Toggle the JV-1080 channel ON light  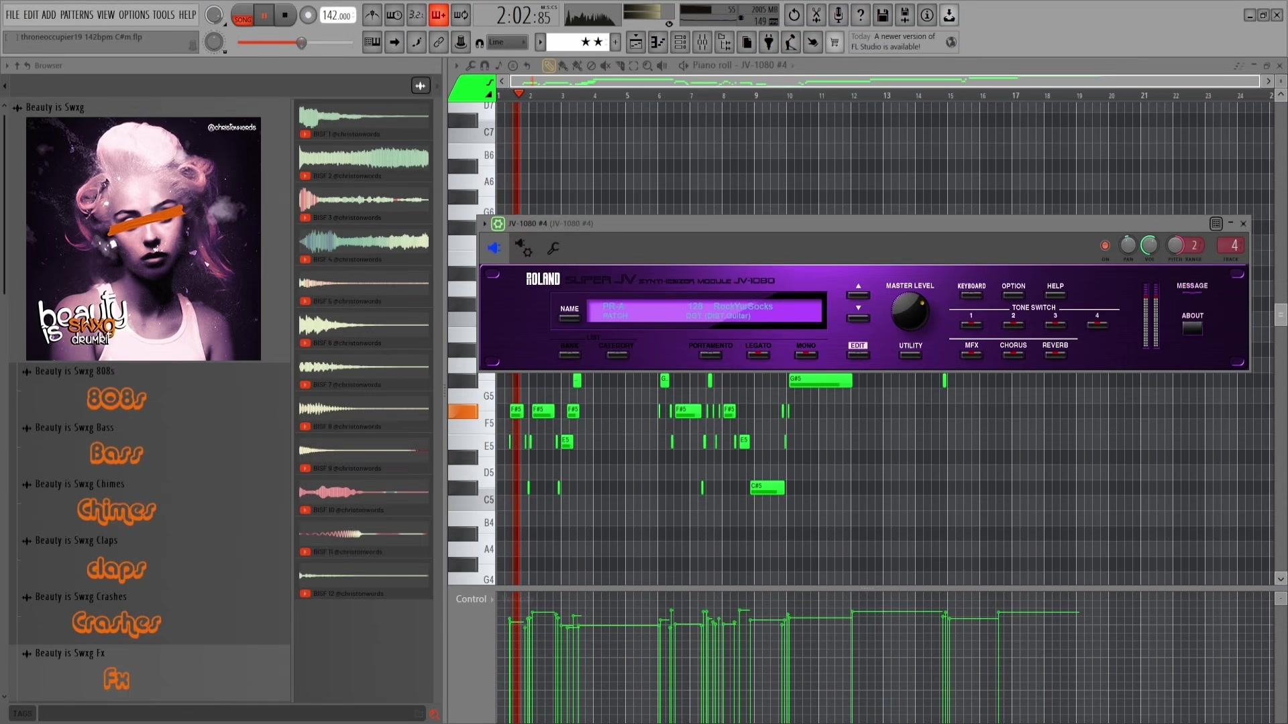click(x=1105, y=245)
